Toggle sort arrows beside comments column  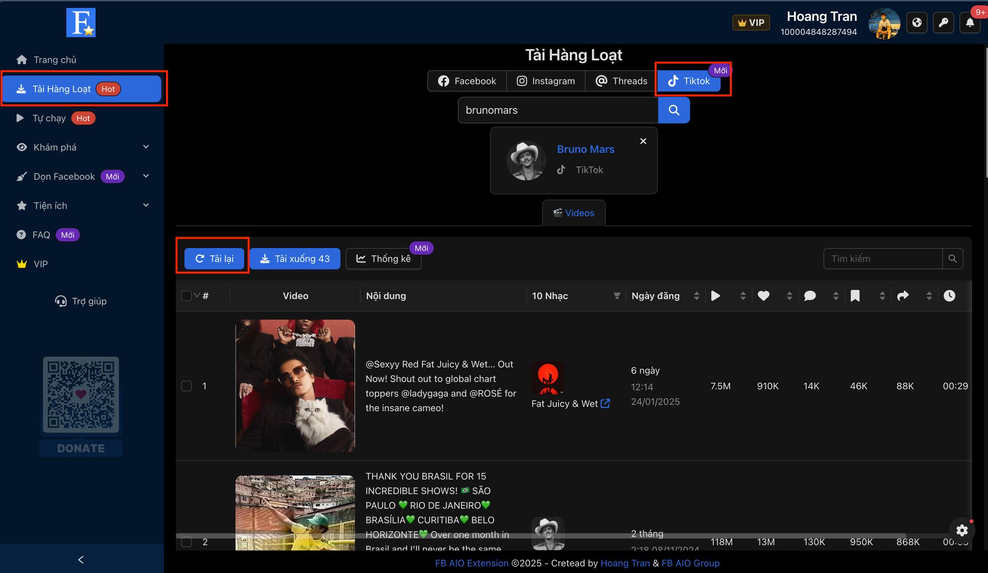pos(836,296)
